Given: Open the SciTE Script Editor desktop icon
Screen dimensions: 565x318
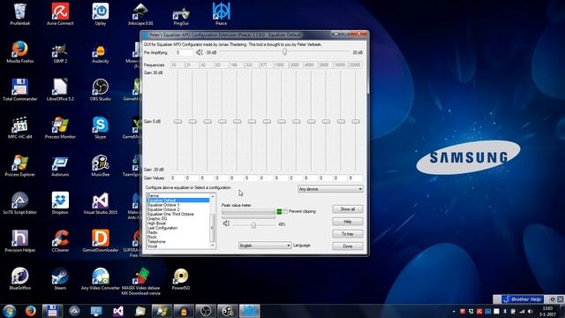Looking at the screenshot, I should tap(19, 203).
